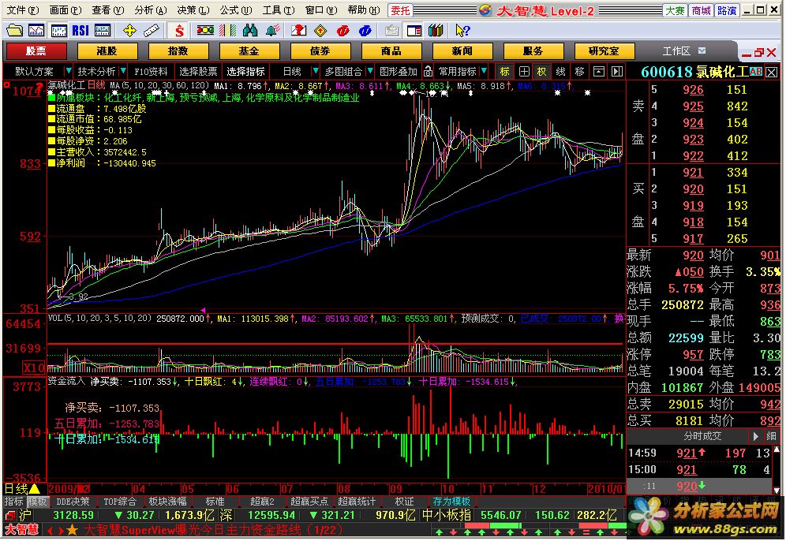Click the red left arrow in bottom ticker
This screenshot has width=786, height=541.
(51, 530)
